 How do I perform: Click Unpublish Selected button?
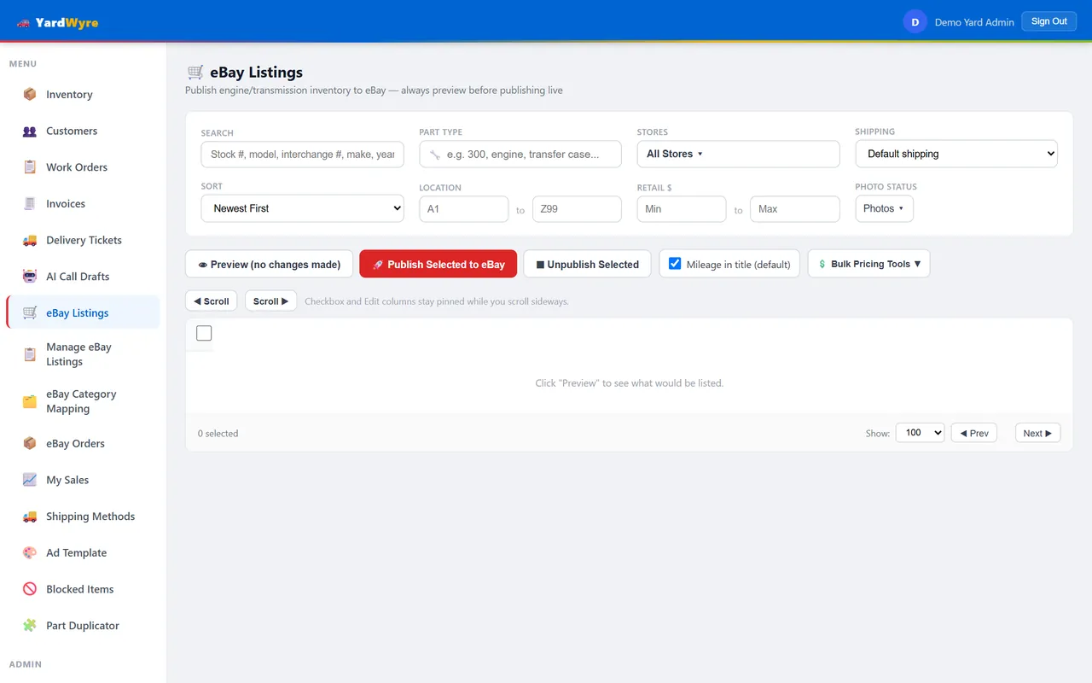point(587,264)
